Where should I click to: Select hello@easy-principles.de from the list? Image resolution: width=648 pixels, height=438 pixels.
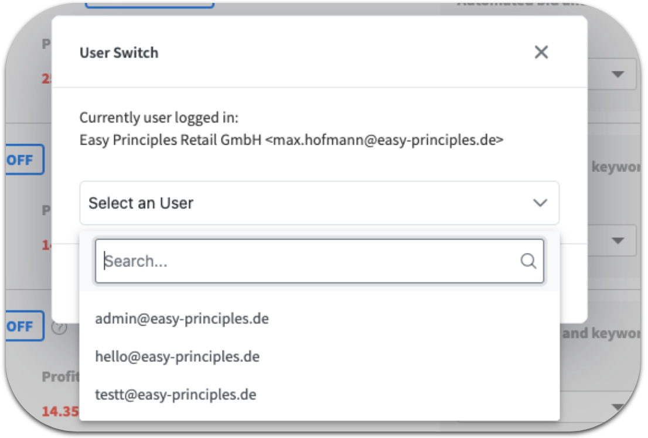click(178, 357)
